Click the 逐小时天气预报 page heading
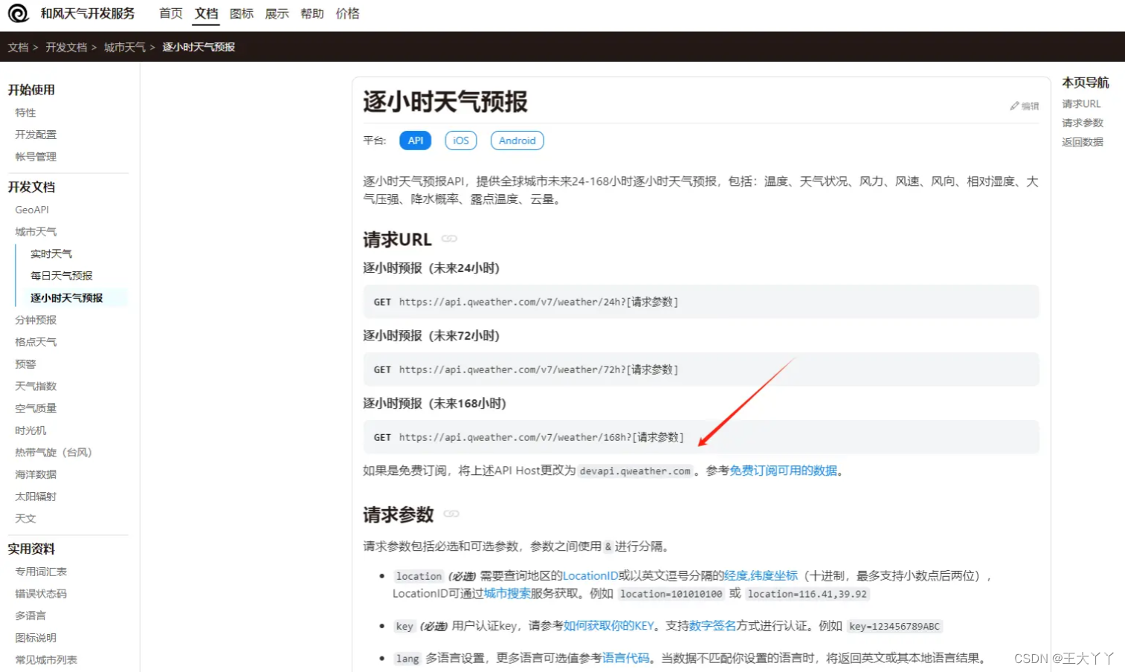Image resolution: width=1125 pixels, height=672 pixels. (x=445, y=101)
